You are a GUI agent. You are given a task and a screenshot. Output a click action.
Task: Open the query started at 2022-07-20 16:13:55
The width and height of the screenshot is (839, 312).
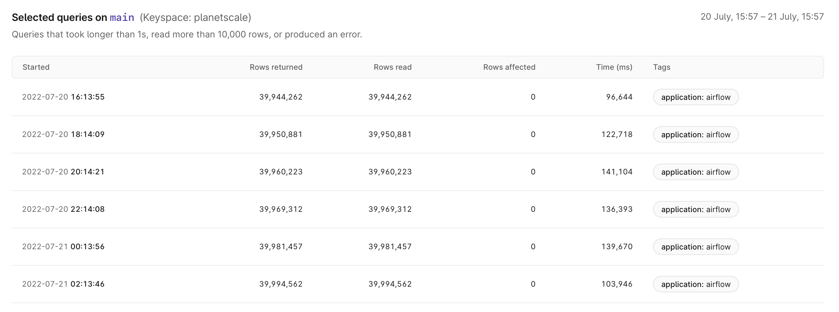(63, 97)
